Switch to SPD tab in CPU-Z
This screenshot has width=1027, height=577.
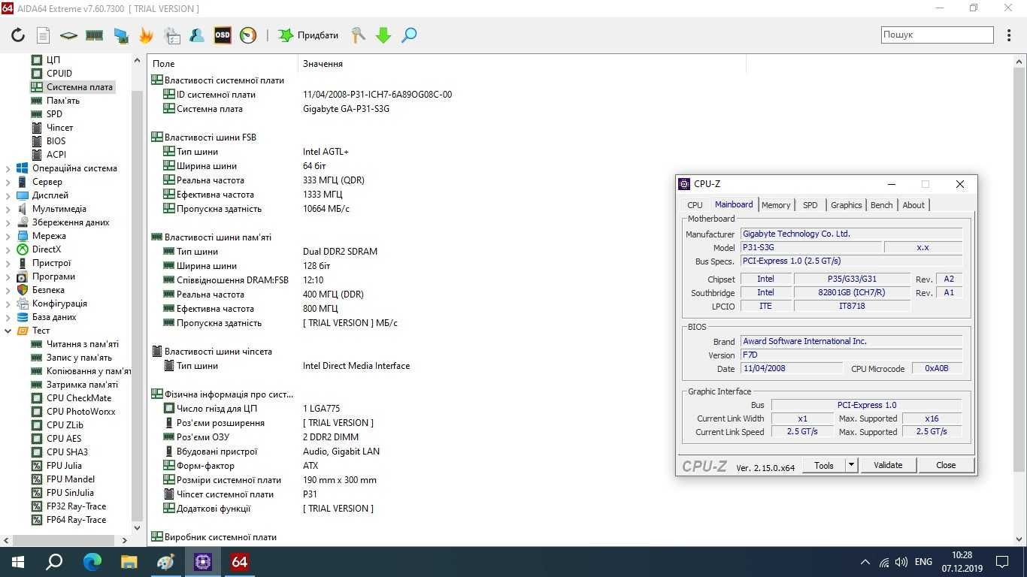(810, 205)
